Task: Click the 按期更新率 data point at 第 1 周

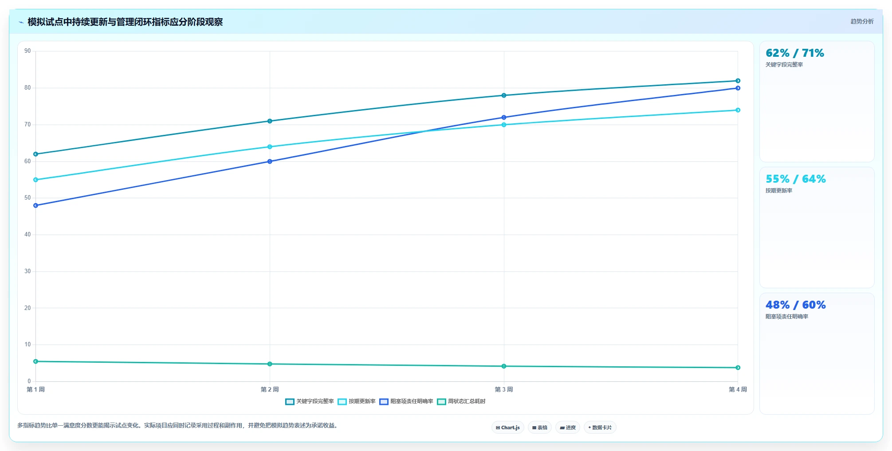Action: [x=36, y=180]
